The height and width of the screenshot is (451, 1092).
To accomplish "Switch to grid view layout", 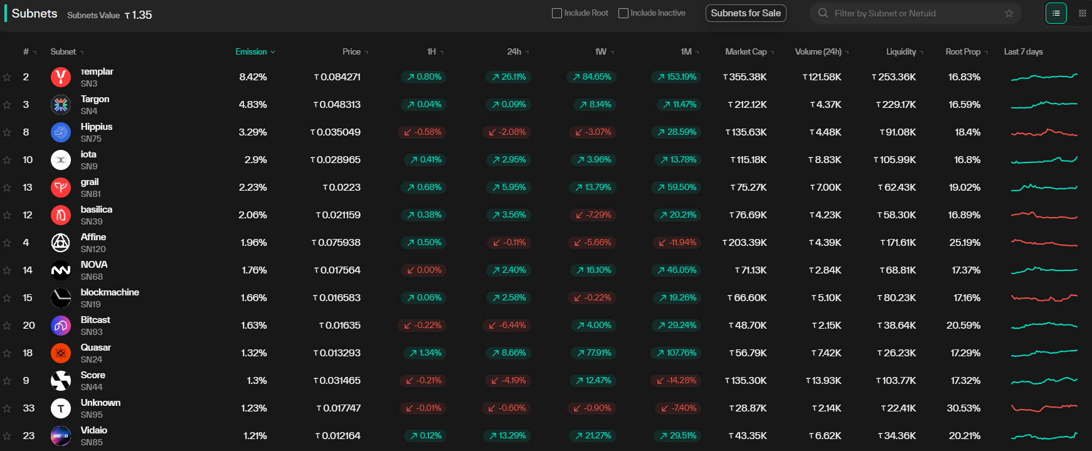I will click(1082, 13).
